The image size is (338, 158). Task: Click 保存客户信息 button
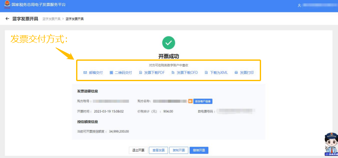coord(203,102)
